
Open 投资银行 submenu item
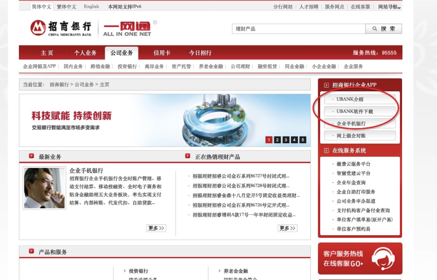point(127,66)
